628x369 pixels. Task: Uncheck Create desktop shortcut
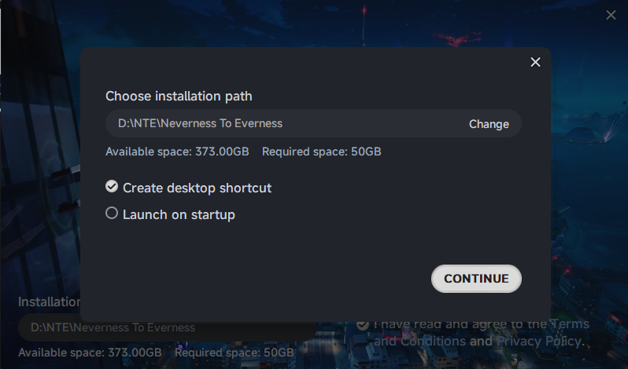[x=112, y=186]
